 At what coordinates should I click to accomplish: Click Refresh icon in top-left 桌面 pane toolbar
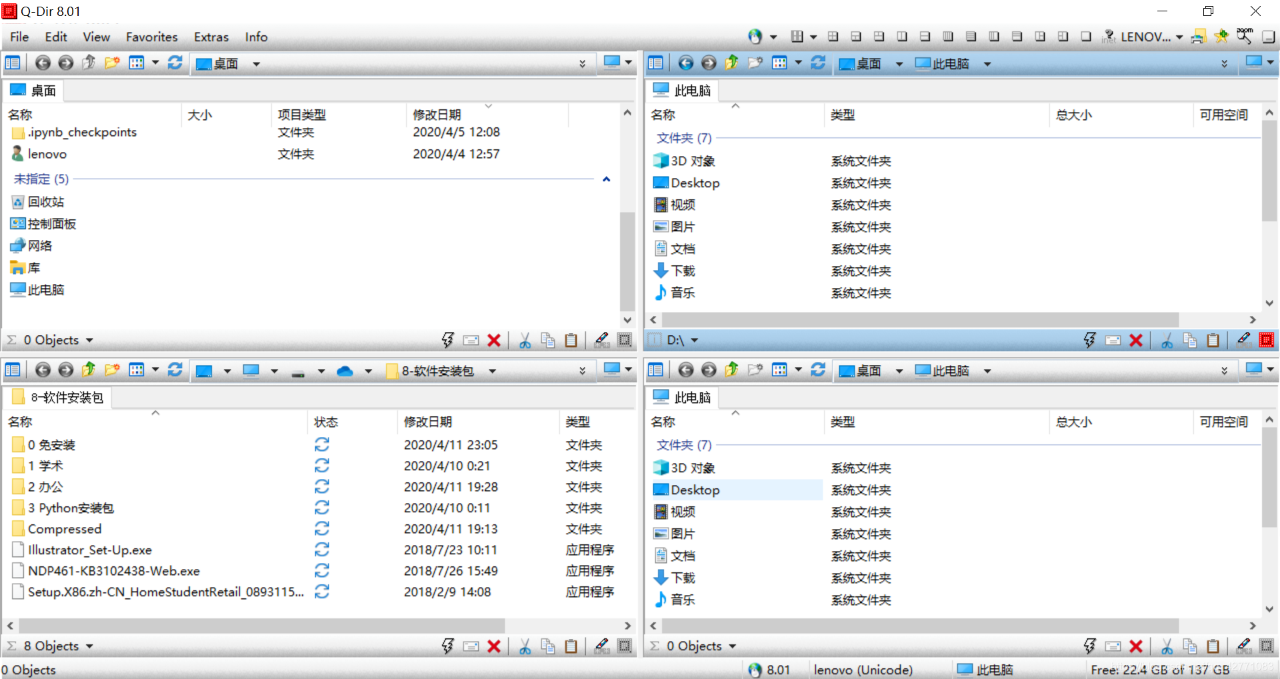[175, 63]
